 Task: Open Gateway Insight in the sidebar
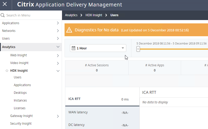pyautogui.click(x=22, y=116)
